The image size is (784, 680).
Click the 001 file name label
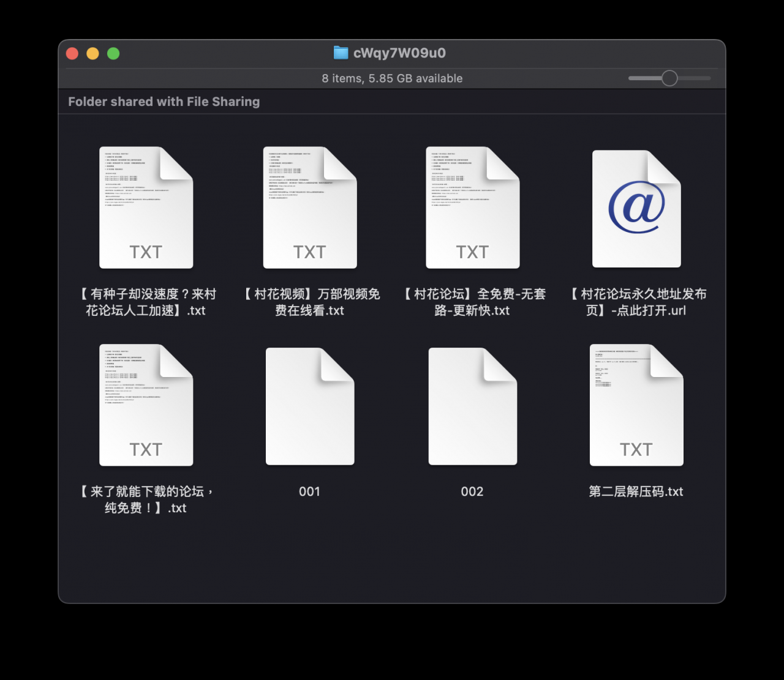point(309,491)
